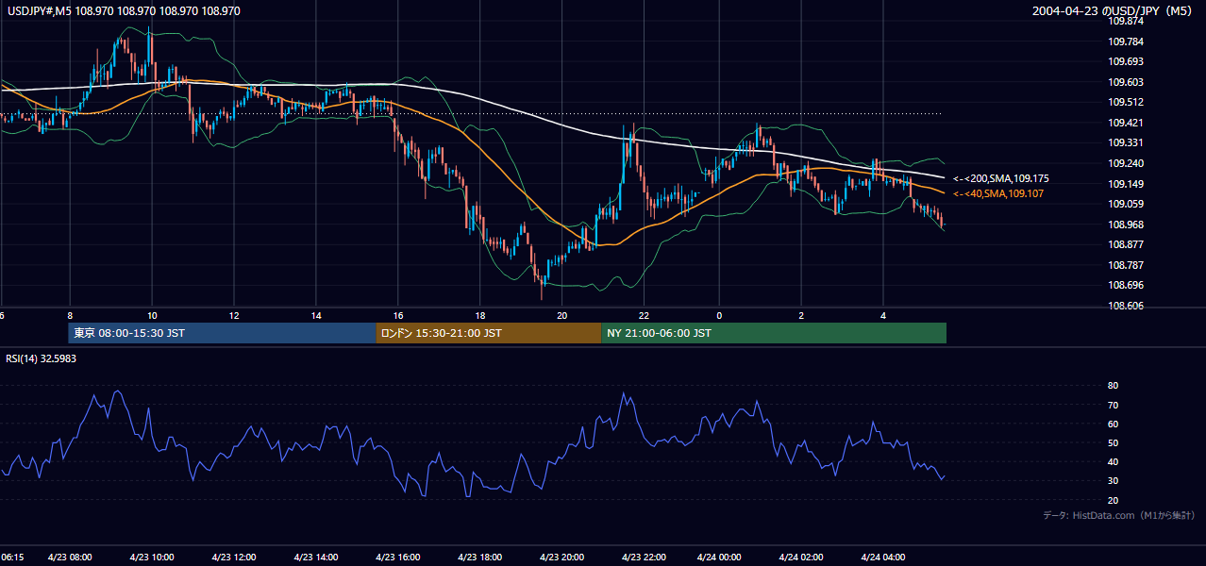1206x566 pixels.
Task: Click hour marker 20 below the price chart
Action: coord(562,316)
